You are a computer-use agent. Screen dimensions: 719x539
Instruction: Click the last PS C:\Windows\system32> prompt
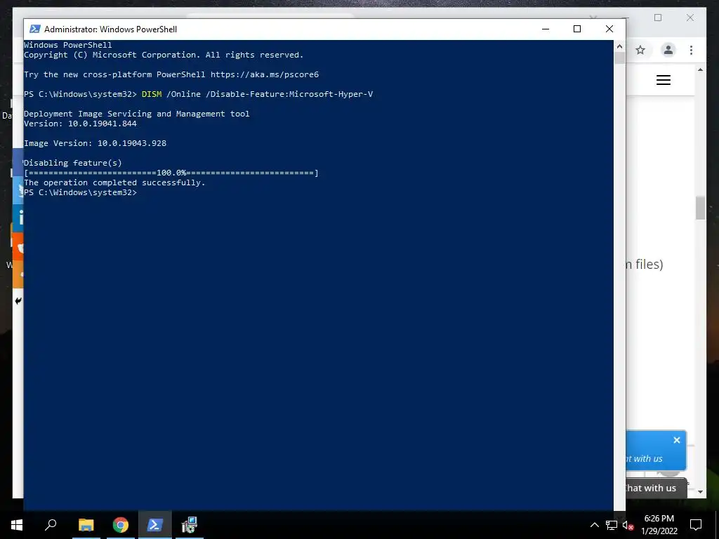[80, 192]
